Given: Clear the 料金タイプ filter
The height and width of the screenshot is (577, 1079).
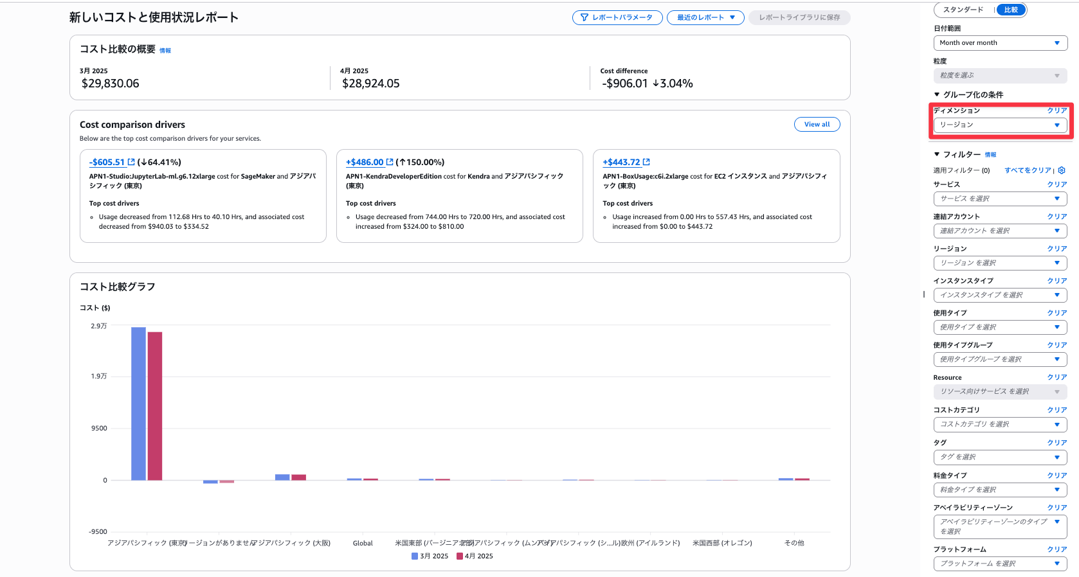Looking at the screenshot, I should pyautogui.click(x=1056, y=475).
